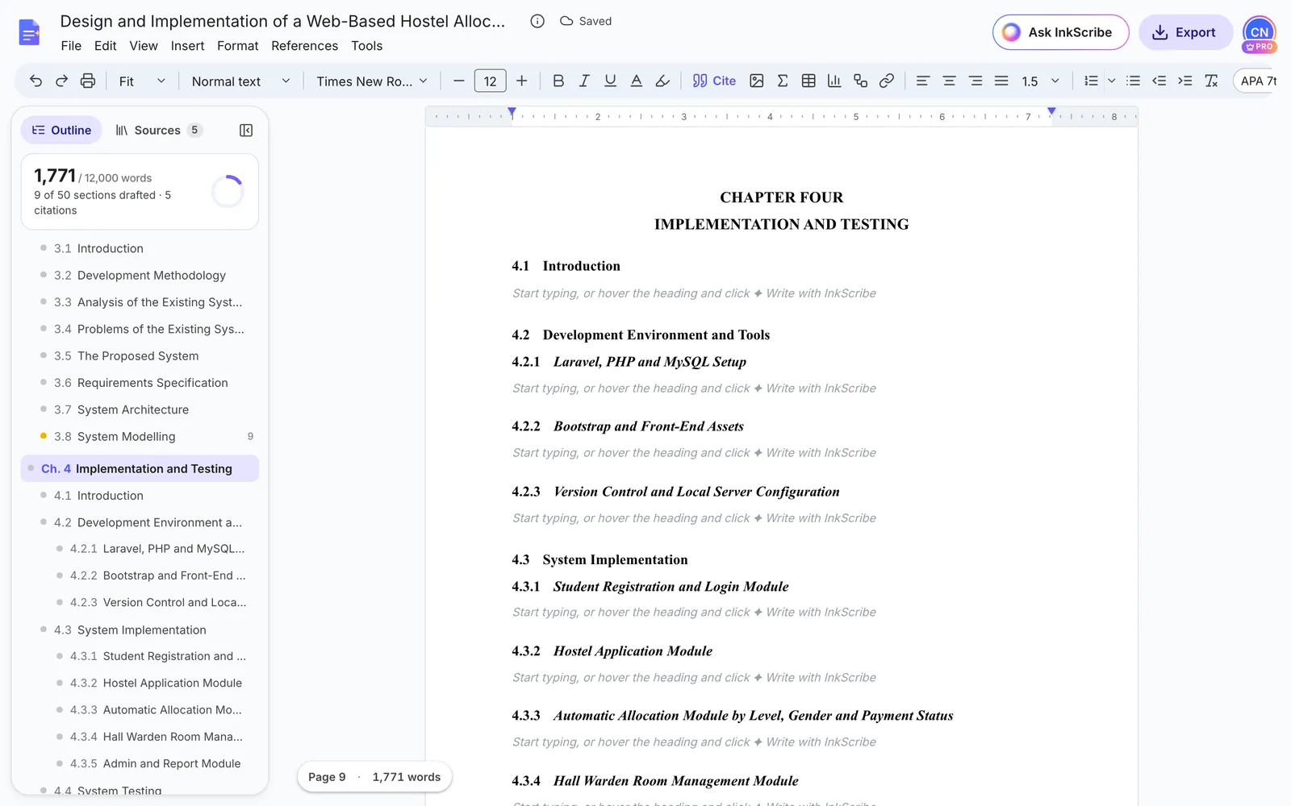This screenshot has height=806, width=1291.
Task: Insert a shapes diagram
Action: [860, 81]
